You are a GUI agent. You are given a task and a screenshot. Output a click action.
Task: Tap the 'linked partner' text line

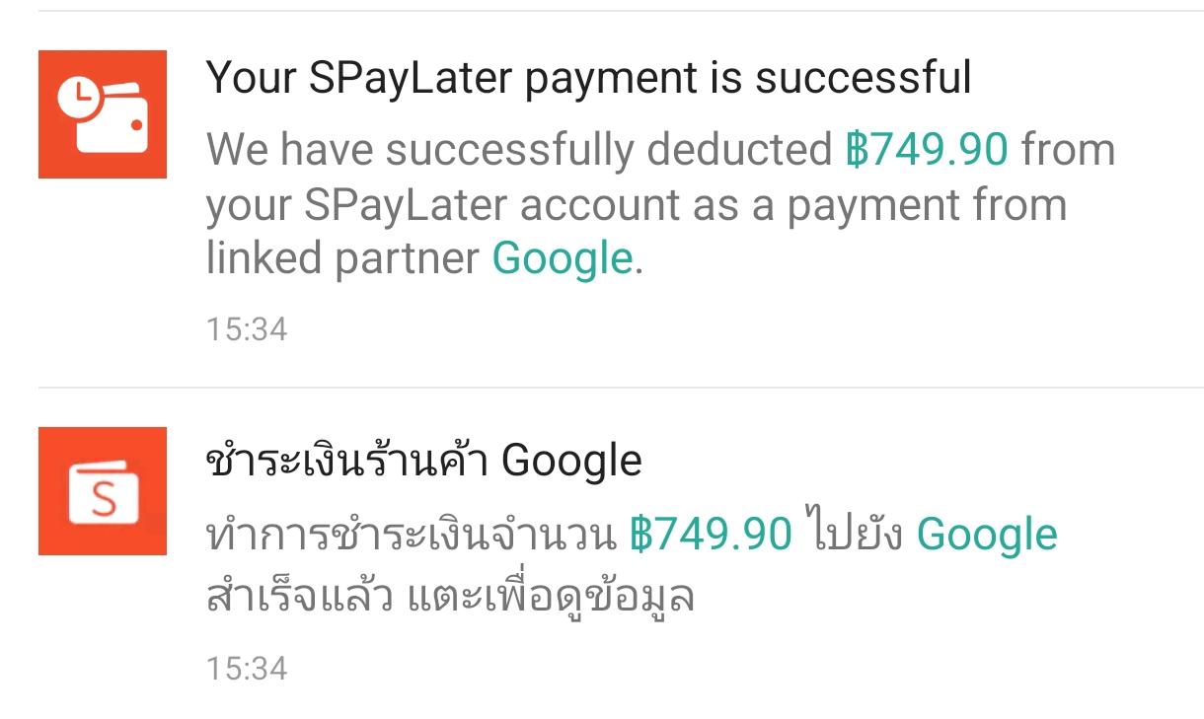tap(343, 258)
